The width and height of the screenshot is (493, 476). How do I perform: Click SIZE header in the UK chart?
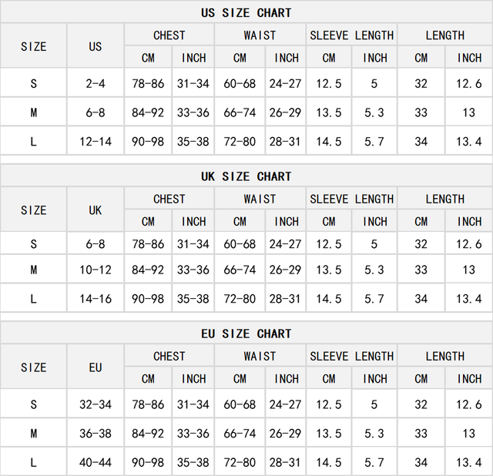34,210
